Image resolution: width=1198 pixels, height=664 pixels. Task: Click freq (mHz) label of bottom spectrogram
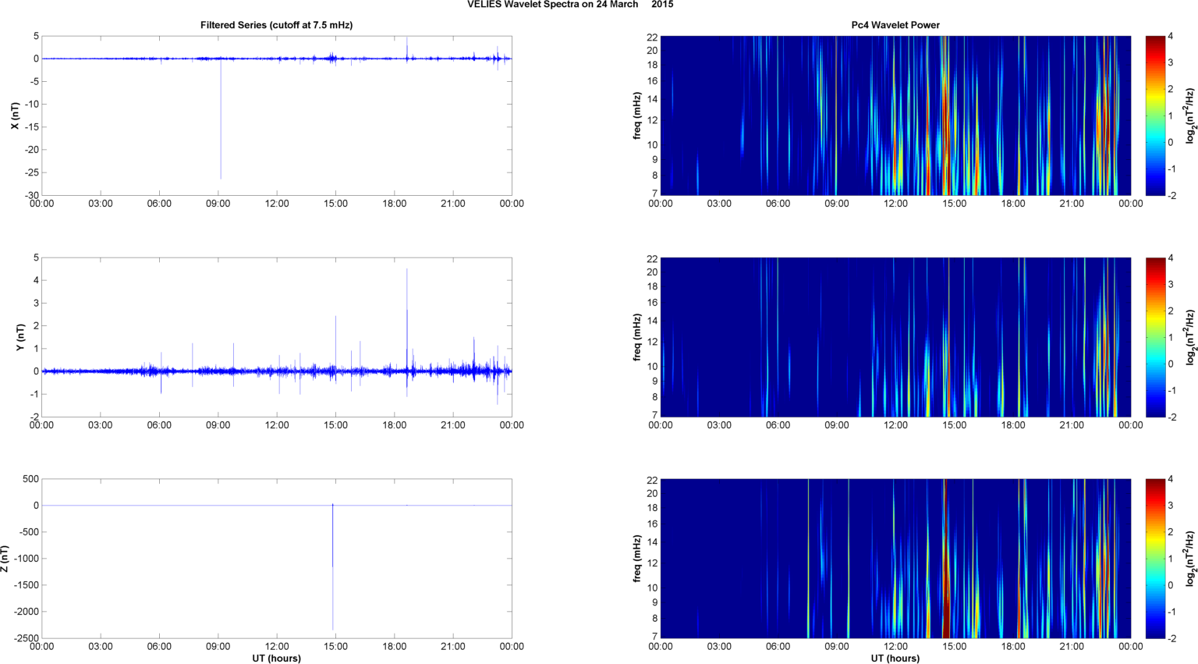[x=637, y=559]
